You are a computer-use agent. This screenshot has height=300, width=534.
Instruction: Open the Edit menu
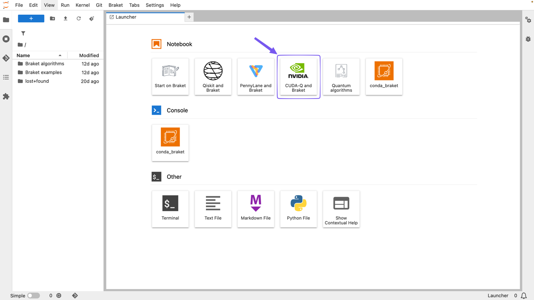pos(33,5)
